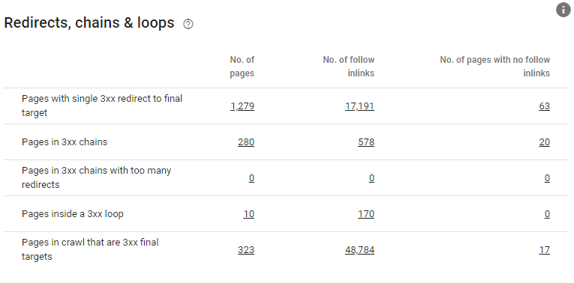574x283 pixels.
Task: Open 10 pages inside a 3xx loop
Action: 249,214
